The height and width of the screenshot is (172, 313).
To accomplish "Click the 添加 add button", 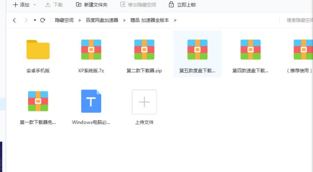I will click(21, 4).
